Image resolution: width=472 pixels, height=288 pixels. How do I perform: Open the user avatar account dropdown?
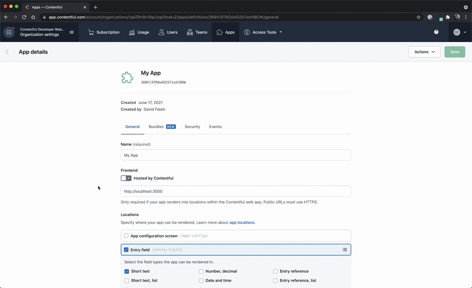(x=459, y=32)
